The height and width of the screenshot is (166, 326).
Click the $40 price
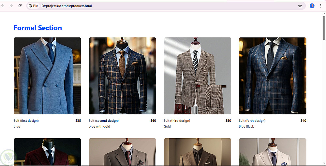click(x=303, y=121)
